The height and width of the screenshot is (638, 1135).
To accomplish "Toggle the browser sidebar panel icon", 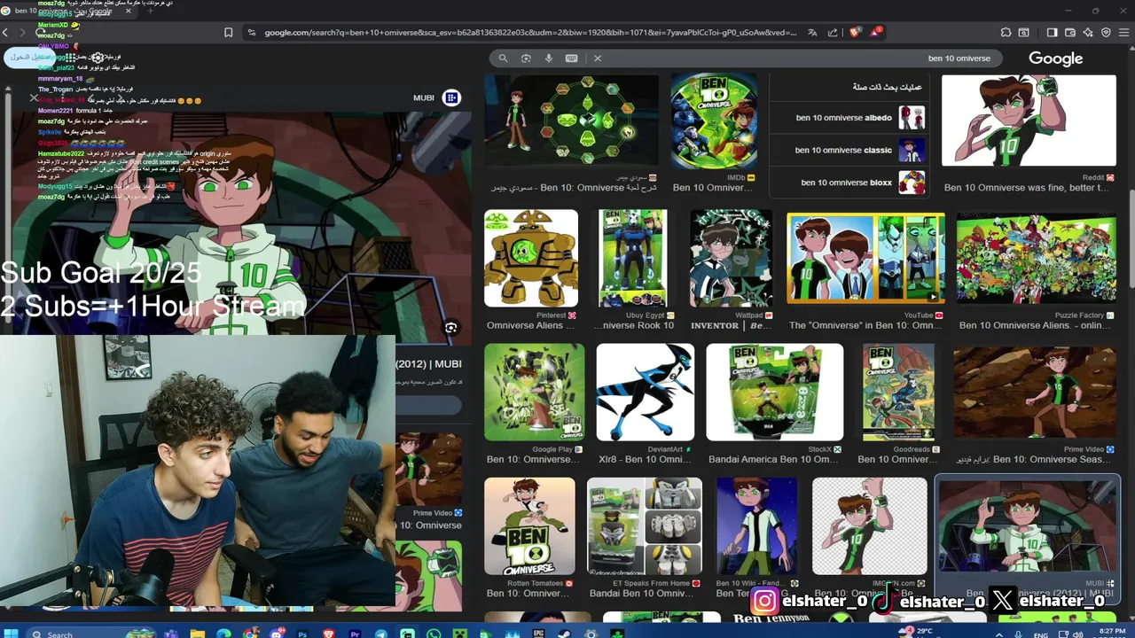I will (x=1052, y=33).
